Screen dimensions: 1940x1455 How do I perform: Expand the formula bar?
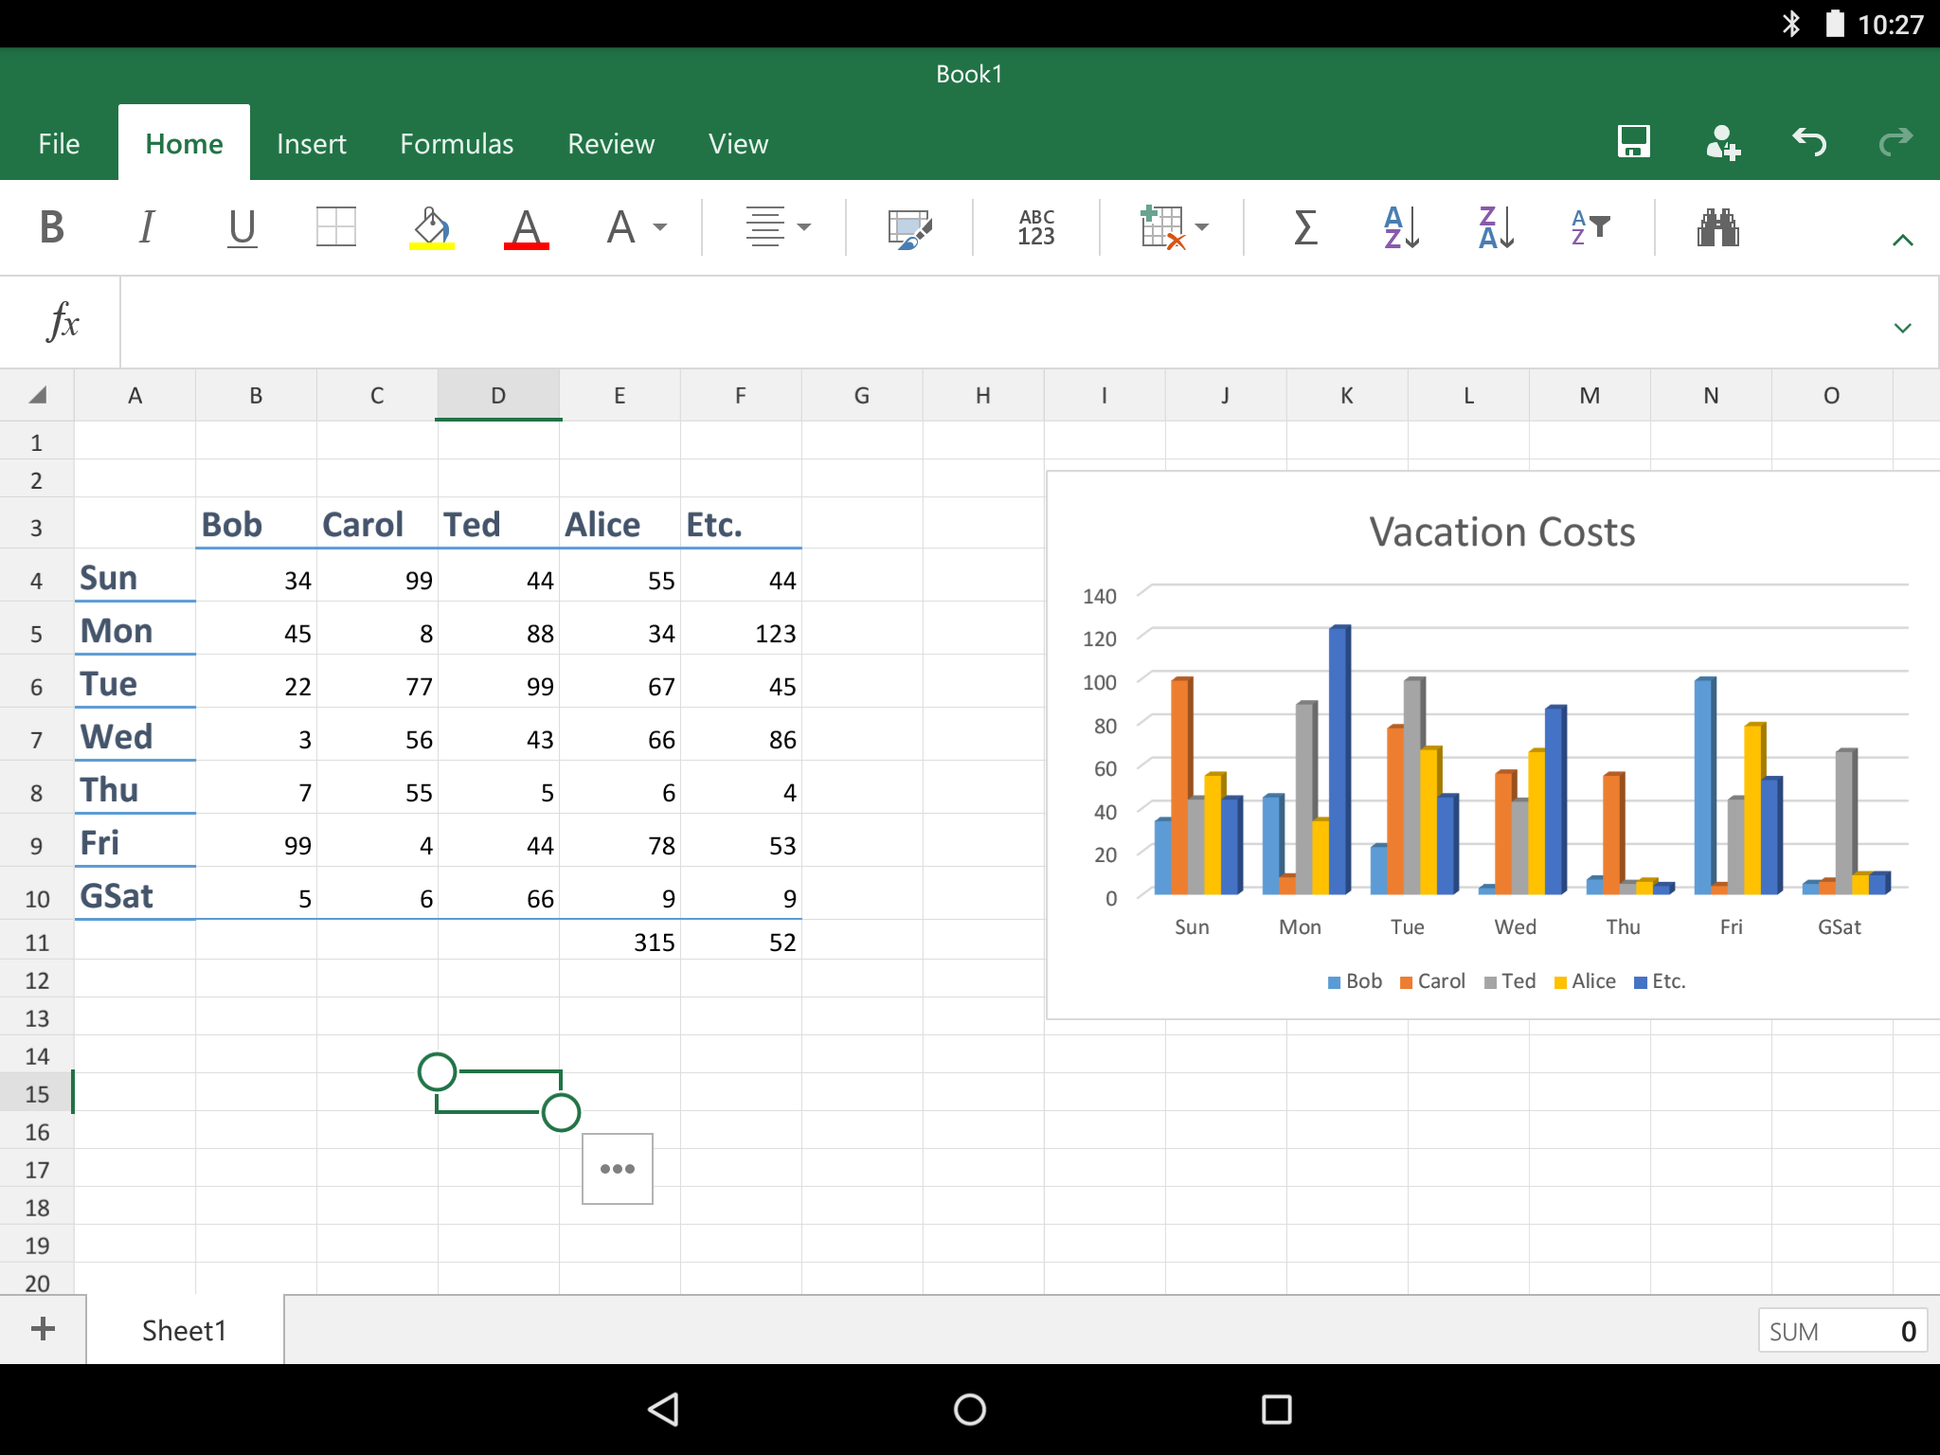pyautogui.click(x=1902, y=328)
